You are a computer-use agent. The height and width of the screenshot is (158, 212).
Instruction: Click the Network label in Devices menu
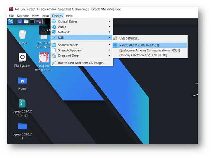[64, 32]
